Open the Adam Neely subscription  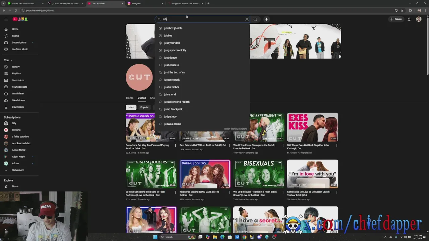[x=18, y=157]
